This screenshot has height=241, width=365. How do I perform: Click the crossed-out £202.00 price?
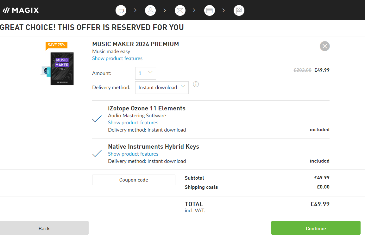pos(302,70)
